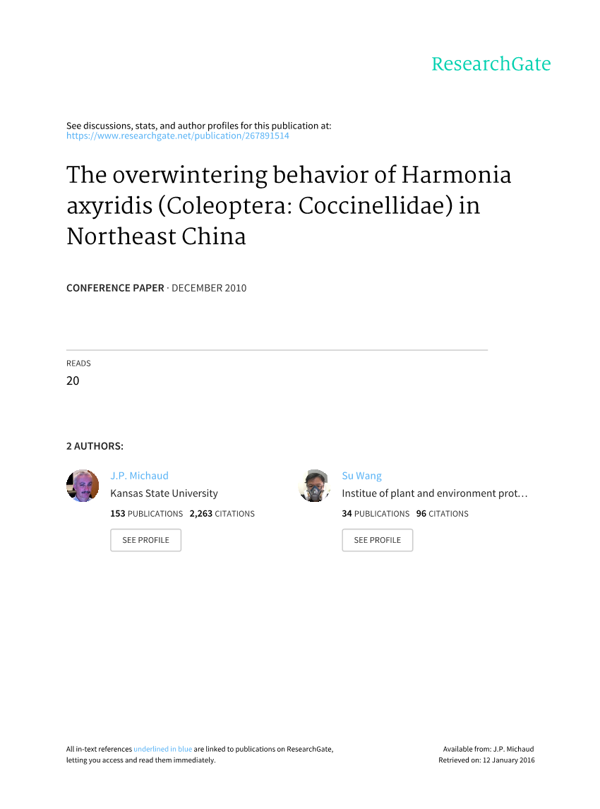Click the ResearchGate logo
The image size is (600, 809).
491,64
